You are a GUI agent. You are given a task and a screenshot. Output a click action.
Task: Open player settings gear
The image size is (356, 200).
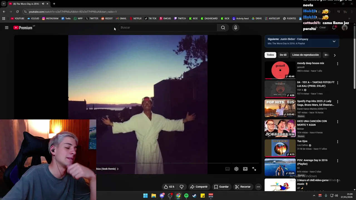pyautogui.click(x=236, y=169)
